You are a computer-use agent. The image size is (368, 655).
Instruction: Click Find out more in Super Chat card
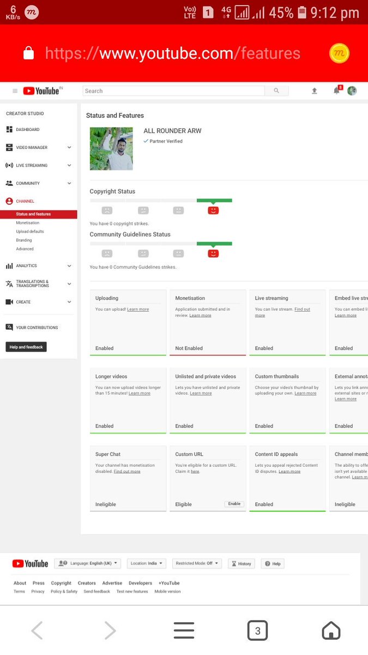[x=127, y=472]
